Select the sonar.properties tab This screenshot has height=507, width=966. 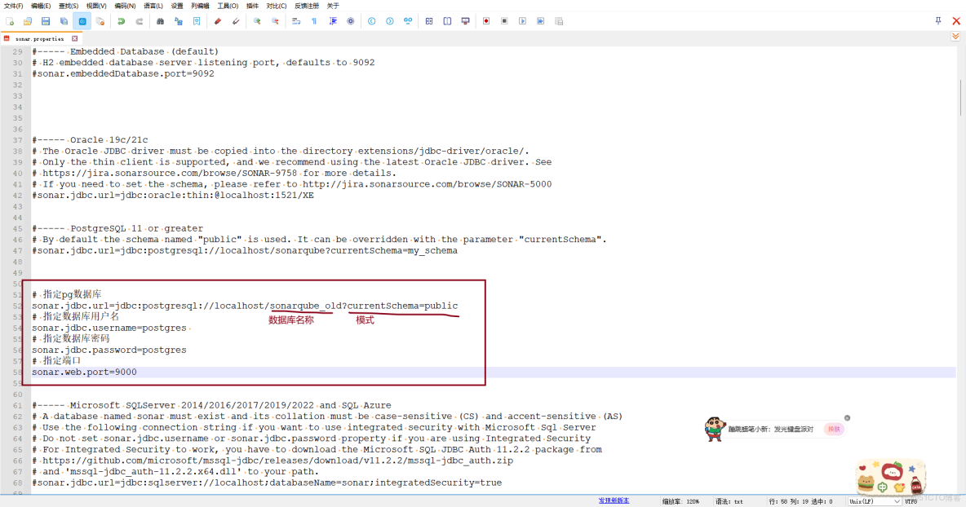(38, 37)
